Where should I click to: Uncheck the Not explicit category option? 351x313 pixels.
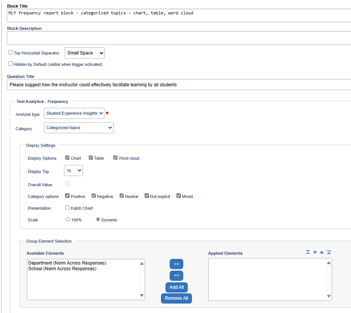(x=147, y=196)
